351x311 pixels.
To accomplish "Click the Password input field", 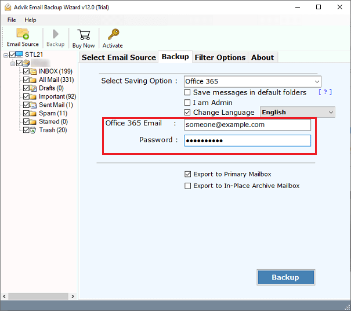I will [x=247, y=140].
